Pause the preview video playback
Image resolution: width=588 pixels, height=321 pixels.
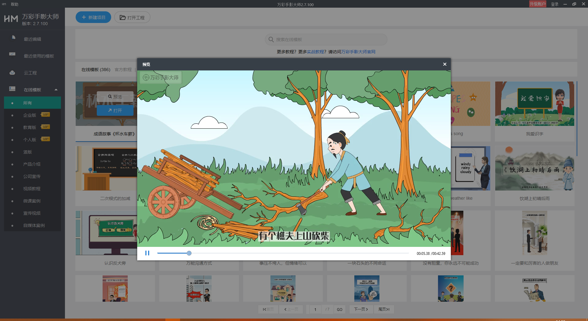147,253
